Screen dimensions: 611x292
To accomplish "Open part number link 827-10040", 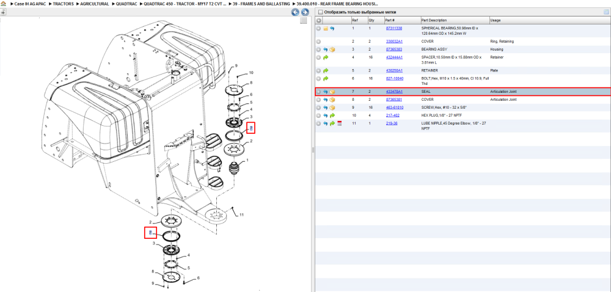I will pyautogui.click(x=394, y=79).
